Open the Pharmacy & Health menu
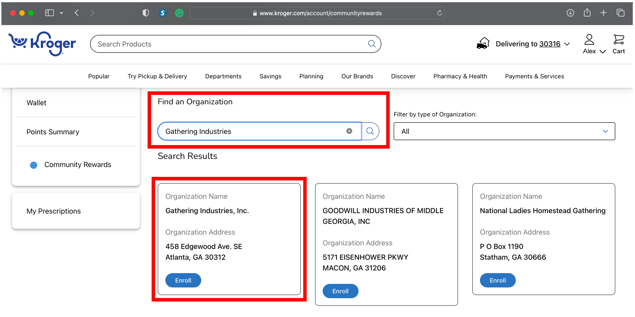This screenshot has height=317, width=635. [460, 76]
